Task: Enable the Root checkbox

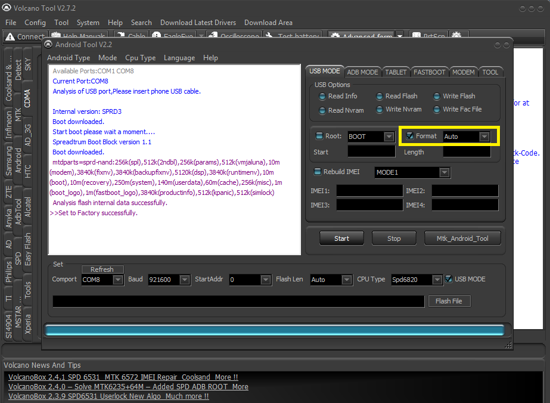Action: point(319,136)
